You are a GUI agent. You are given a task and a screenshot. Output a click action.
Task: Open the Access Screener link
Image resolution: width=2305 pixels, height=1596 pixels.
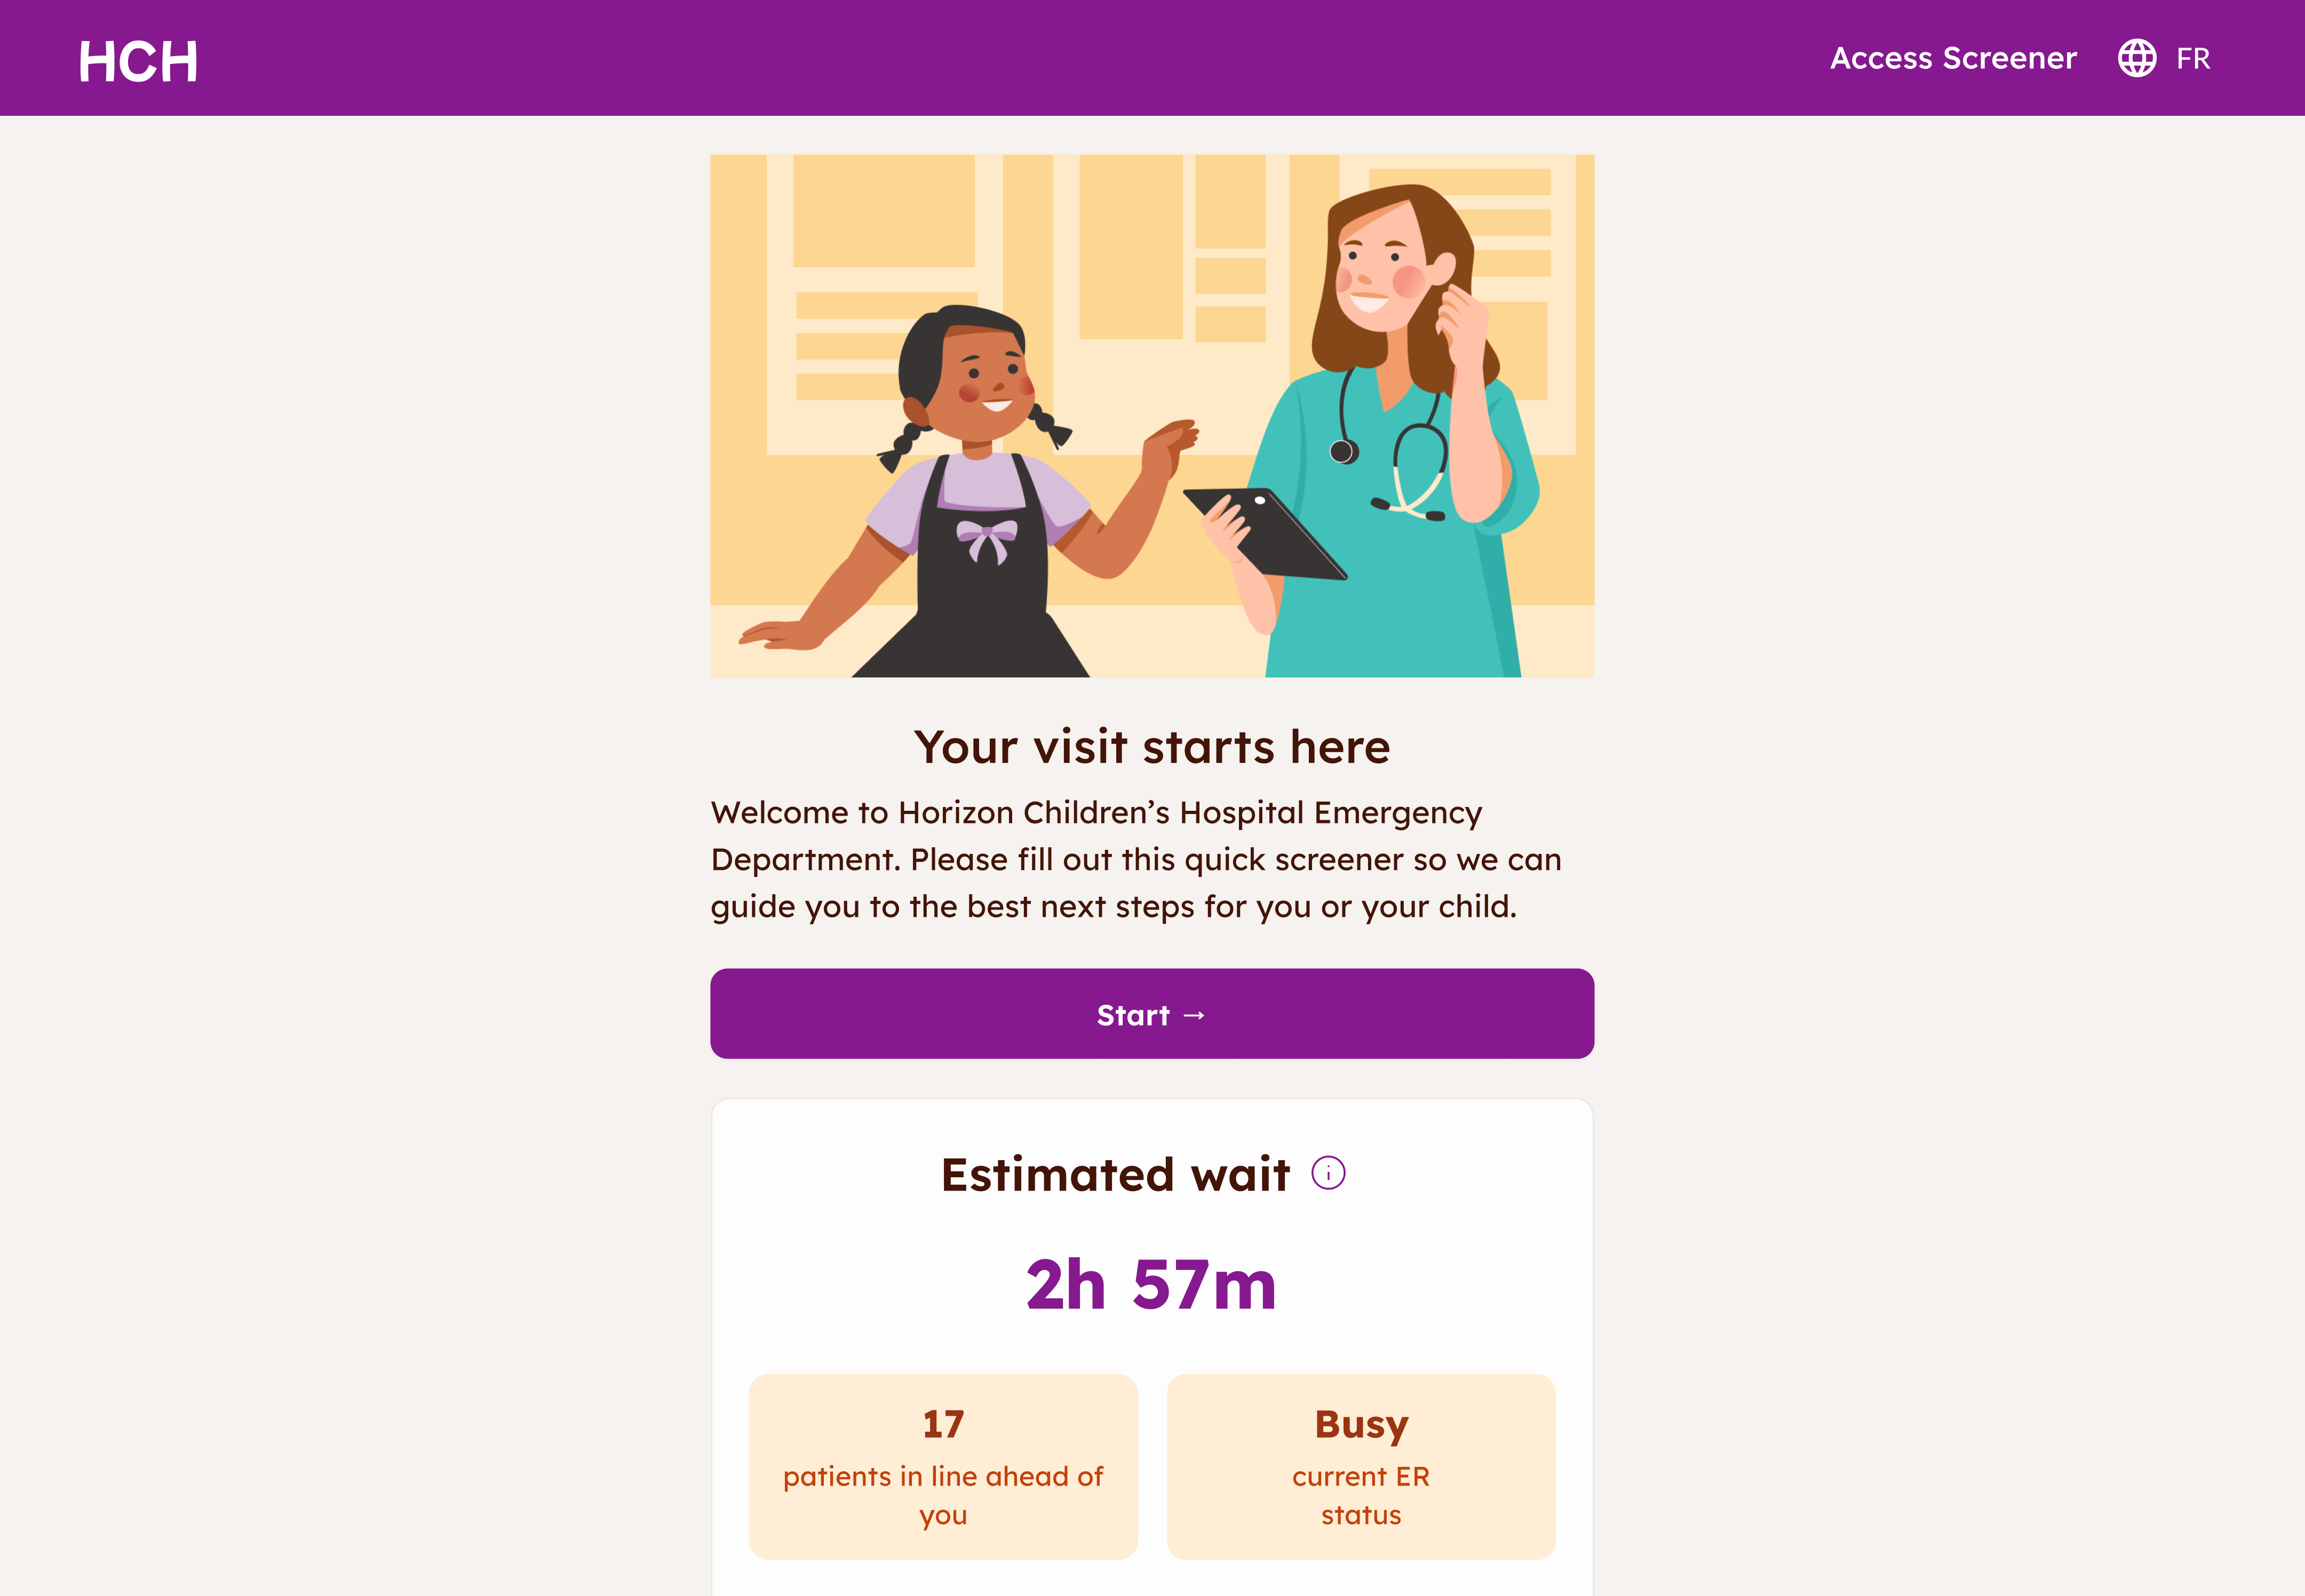click(x=1953, y=58)
